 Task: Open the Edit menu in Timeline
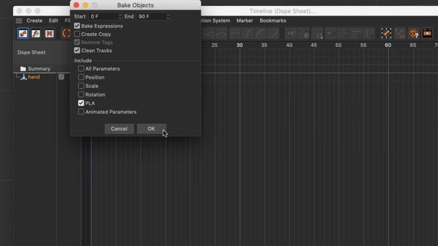point(53,20)
